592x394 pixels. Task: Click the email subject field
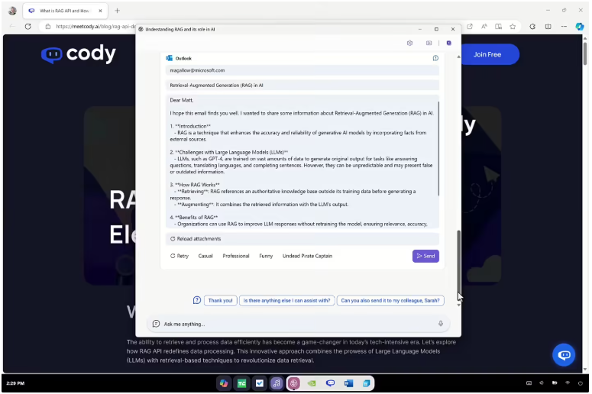302,86
